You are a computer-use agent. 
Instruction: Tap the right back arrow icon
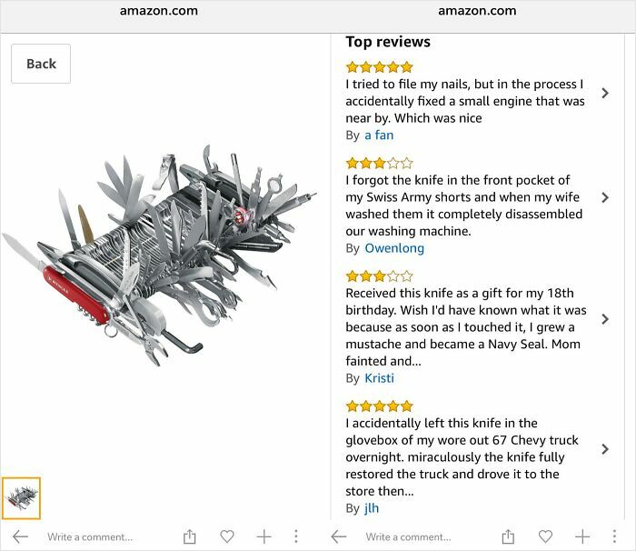click(x=339, y=536)
